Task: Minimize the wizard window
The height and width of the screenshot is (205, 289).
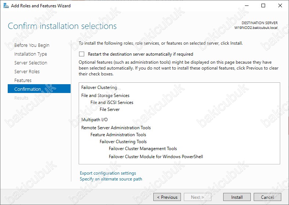Action: [247, 6]
